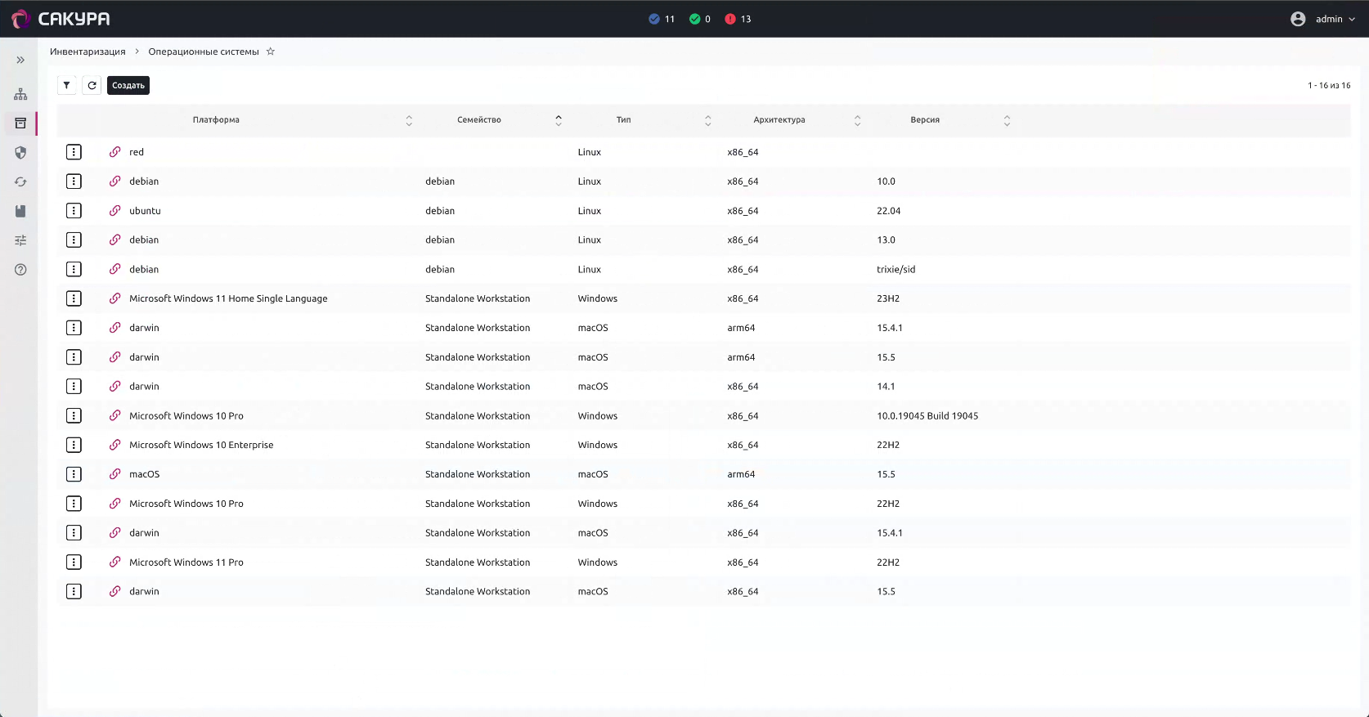Select the Microsoft Windows 11 Pro platform name
The image size is (1369, 717).
pyautogui.click(x=186, y=562)
